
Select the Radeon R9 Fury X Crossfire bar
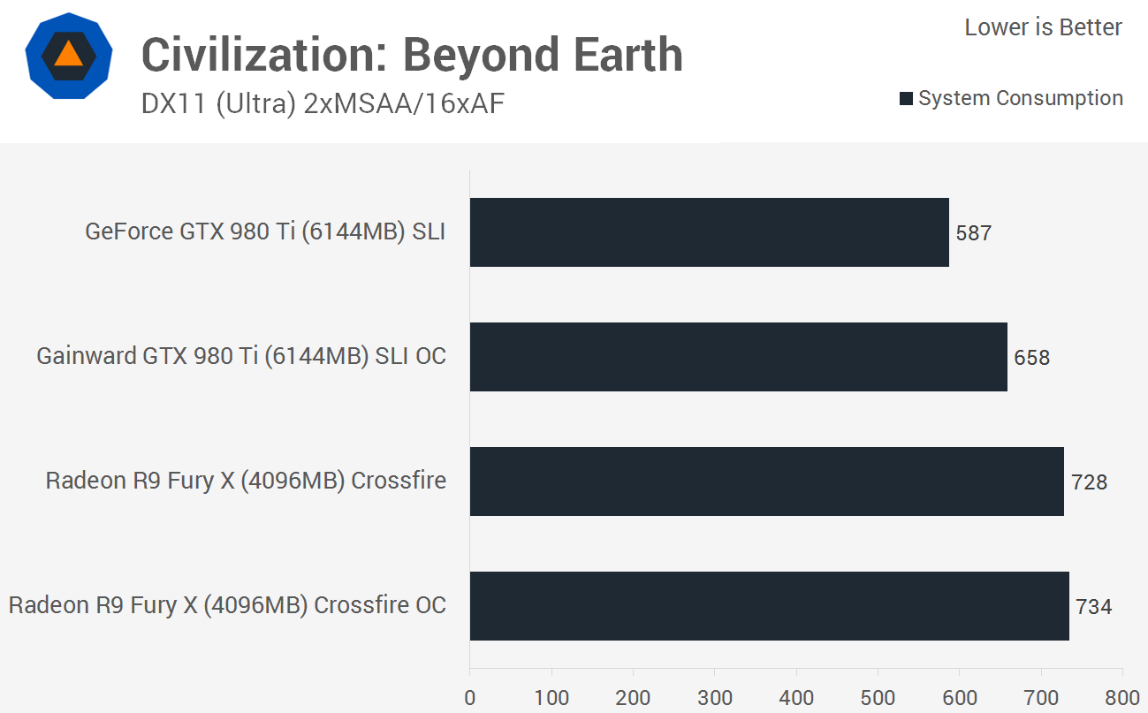point(766,482)
